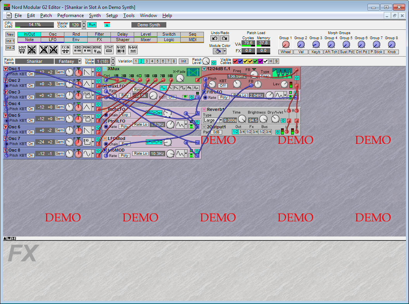Click the N-DET note detector icon

(121, 49)
